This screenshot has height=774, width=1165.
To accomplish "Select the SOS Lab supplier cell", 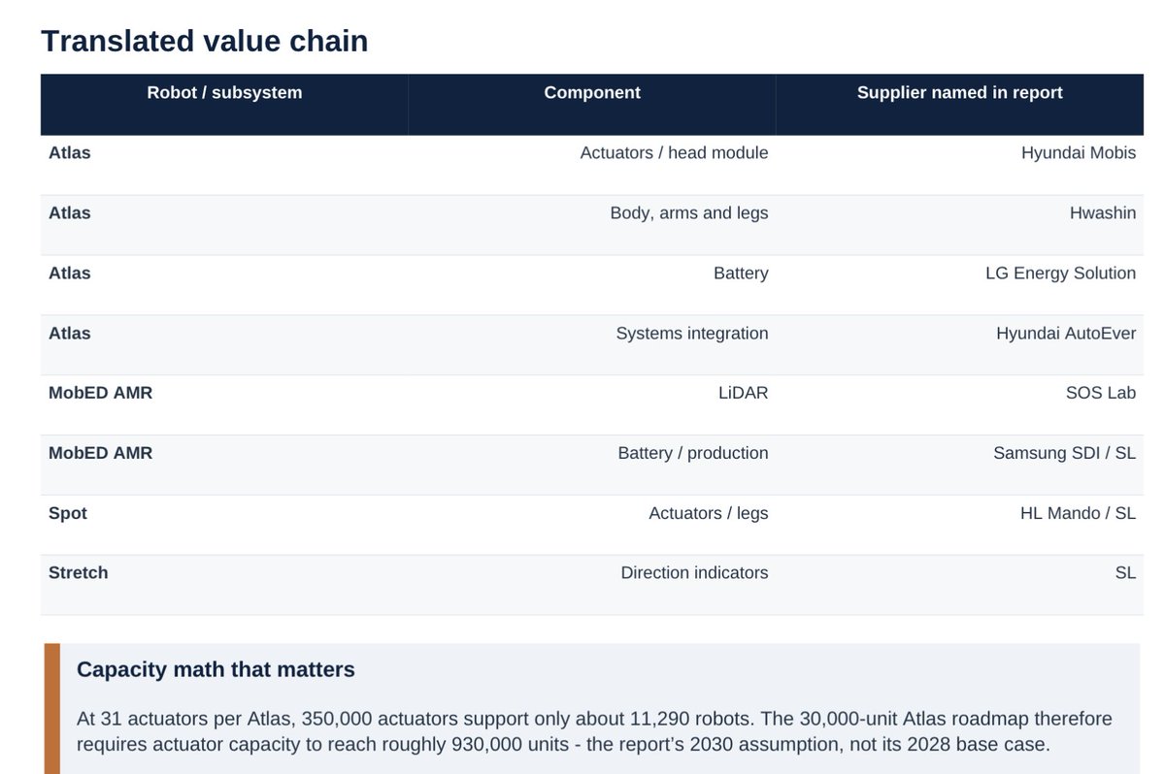I will tap(1101, 394).
